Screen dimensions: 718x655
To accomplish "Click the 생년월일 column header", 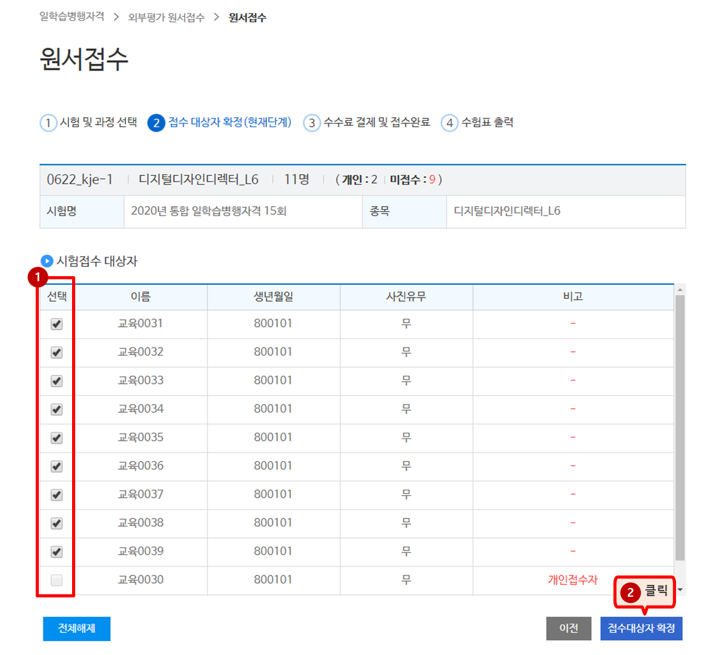I will [x=273, y=297].
